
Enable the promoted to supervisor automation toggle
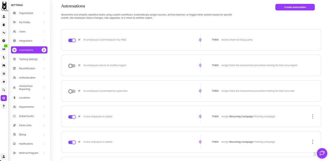tap(72, 91)
